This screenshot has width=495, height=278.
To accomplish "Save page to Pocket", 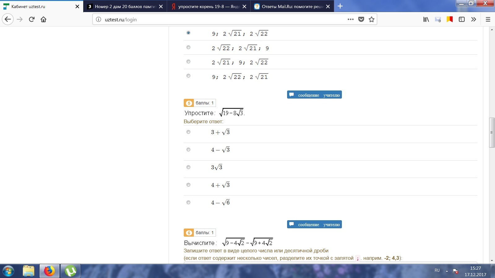I will [x=361, y=19].
